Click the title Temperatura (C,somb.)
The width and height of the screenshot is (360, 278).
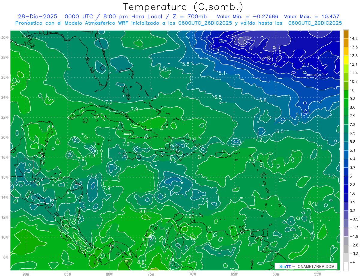click(x=183, y=7)
